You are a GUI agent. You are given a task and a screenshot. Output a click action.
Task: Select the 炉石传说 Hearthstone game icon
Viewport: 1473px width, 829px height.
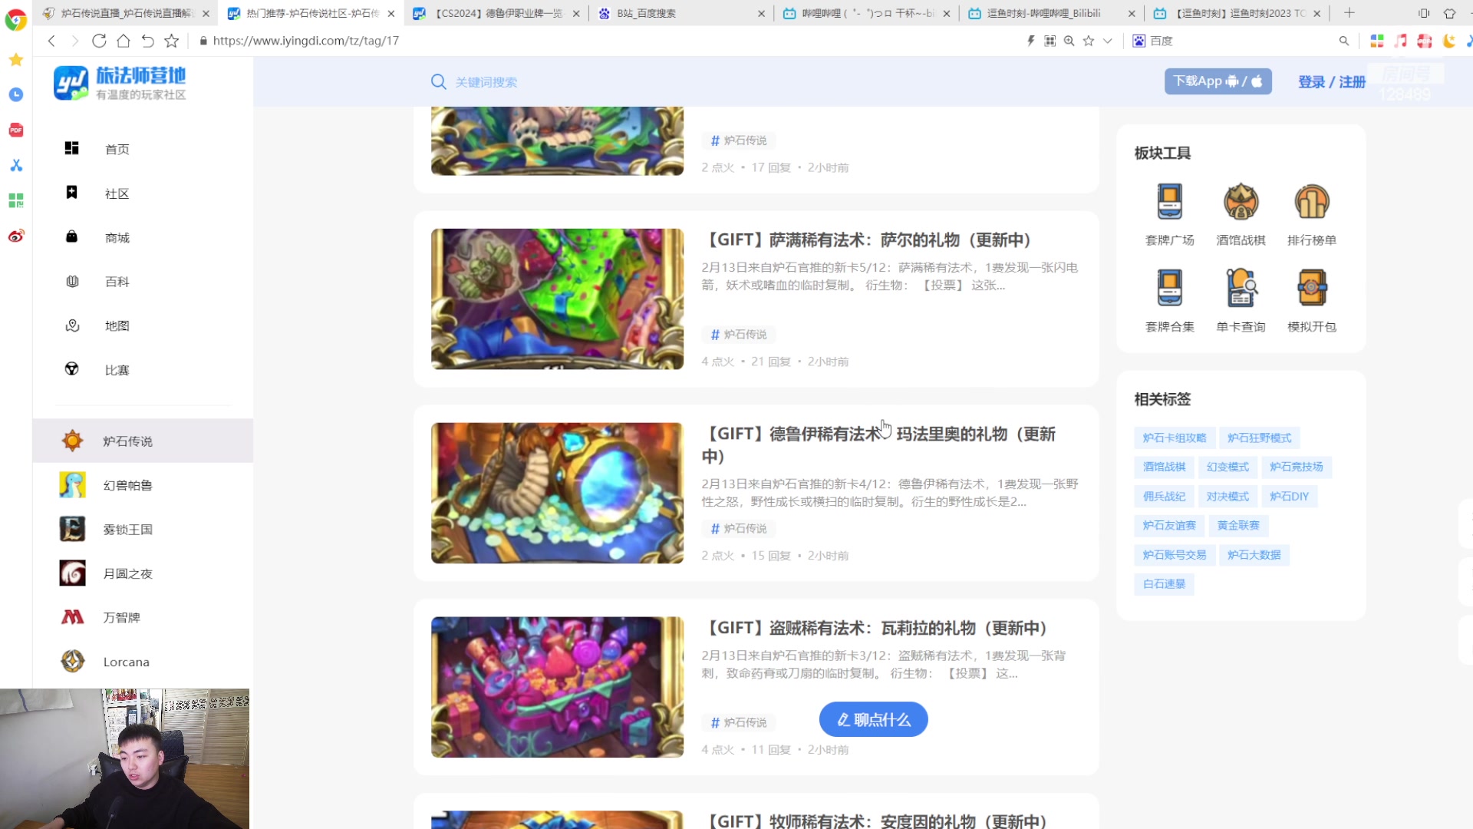pos(72,441)
